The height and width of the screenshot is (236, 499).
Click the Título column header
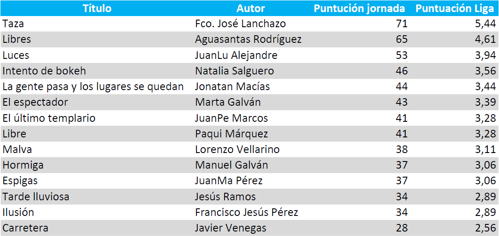(97, 8)
